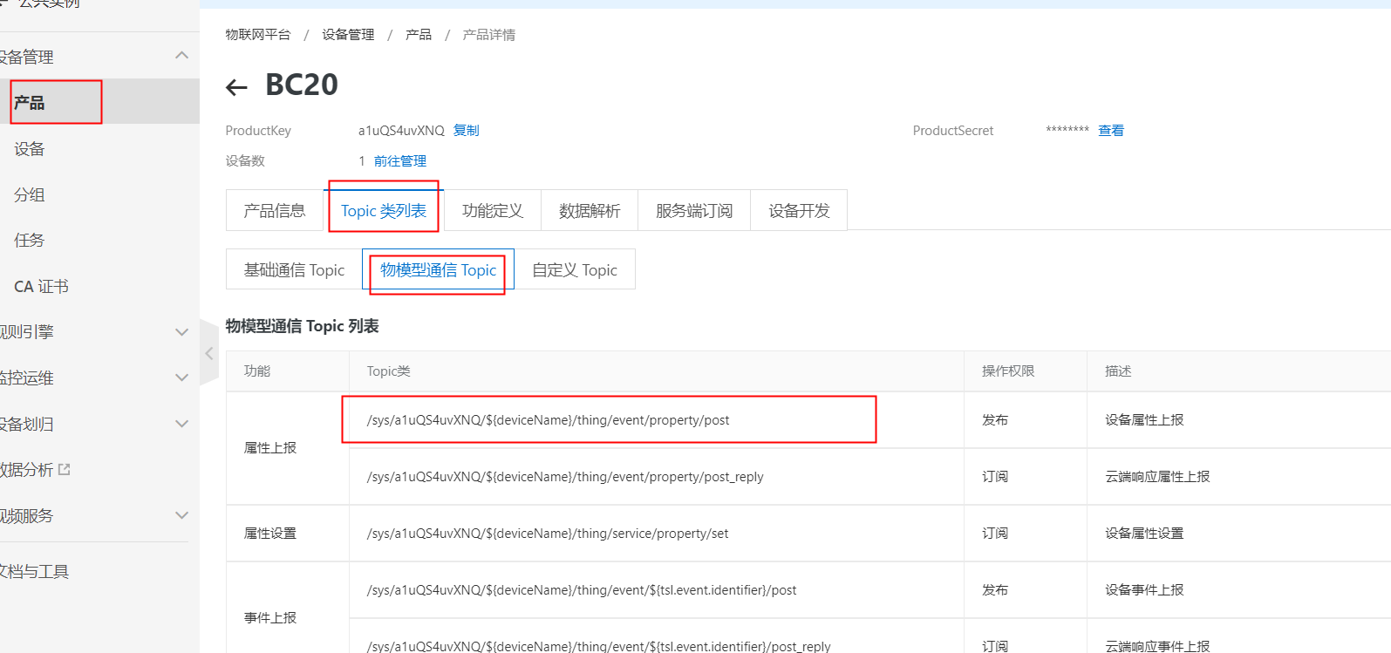The height and width of the screenshot is (653, 1391).
Task: Switch to the 功能定义 tab
Action: [x=492, y=210]
